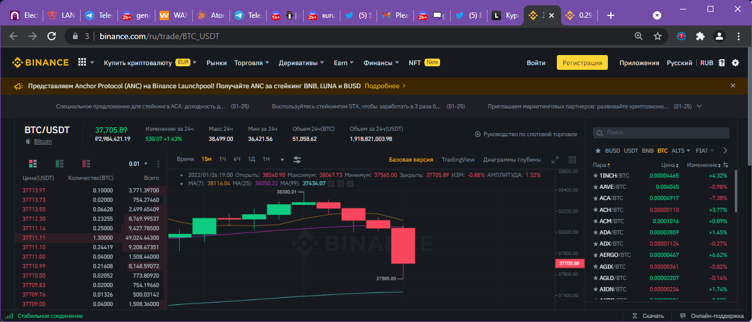The image size is (752, 322).
Task: Open Chrome profile avatar
Action: (719, 36)
